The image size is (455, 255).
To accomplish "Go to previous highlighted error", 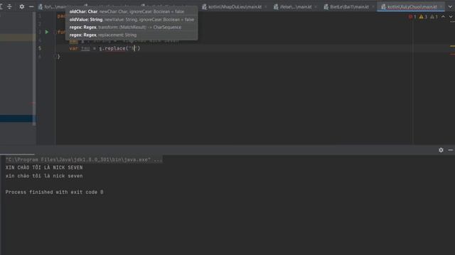I will (x=443, y=17).
